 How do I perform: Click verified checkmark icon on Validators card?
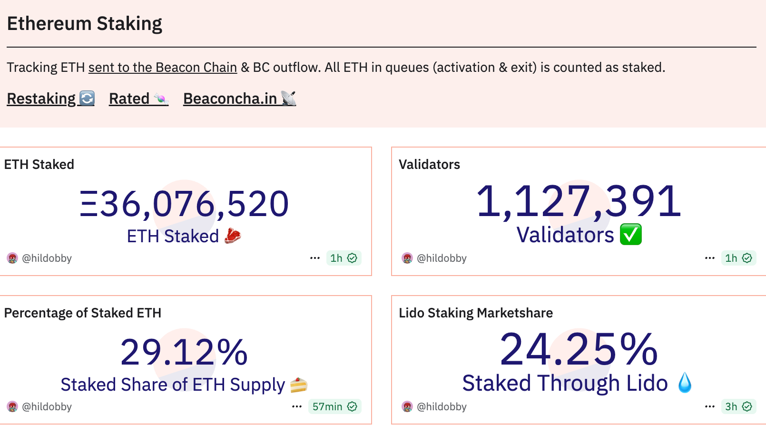(747, 258)
